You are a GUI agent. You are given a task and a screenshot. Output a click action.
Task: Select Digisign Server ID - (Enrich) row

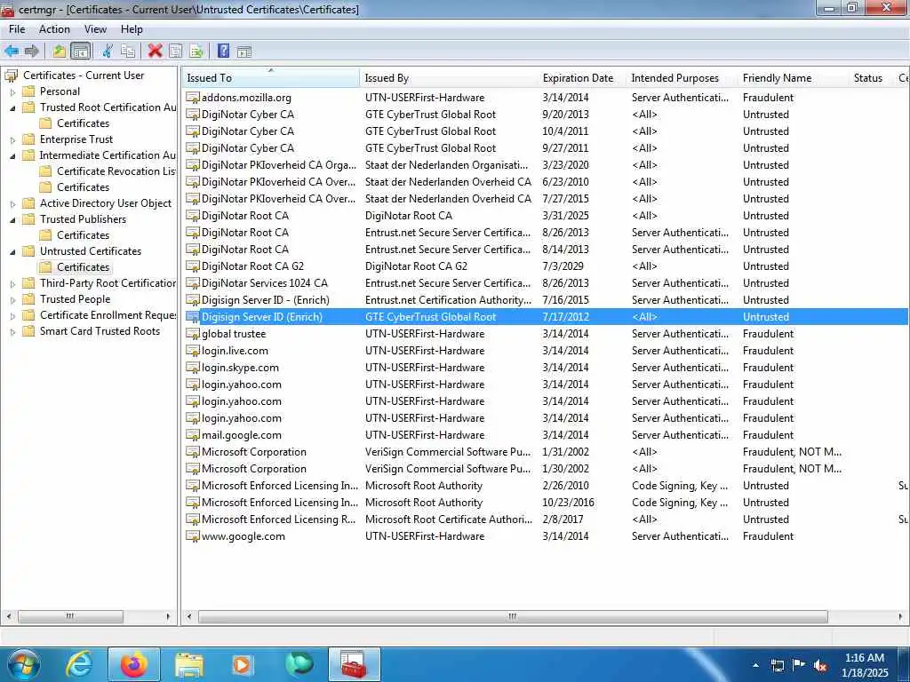tap(546, 300)
